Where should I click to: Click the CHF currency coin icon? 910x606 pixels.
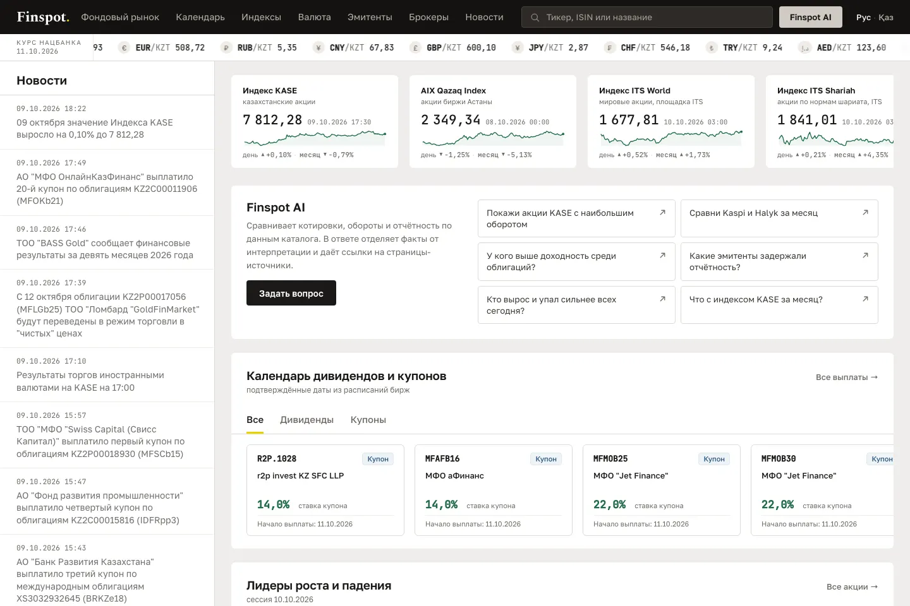click(609, 48)
